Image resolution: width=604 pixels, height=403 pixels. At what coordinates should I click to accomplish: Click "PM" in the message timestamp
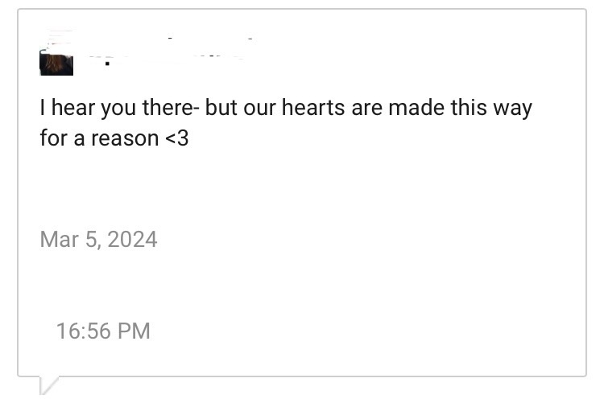pyautogui.click(x=134, y=331)
